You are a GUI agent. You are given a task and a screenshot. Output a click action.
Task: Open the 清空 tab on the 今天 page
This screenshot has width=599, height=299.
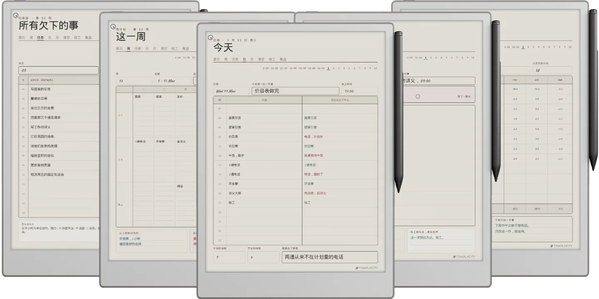point(261,60)
